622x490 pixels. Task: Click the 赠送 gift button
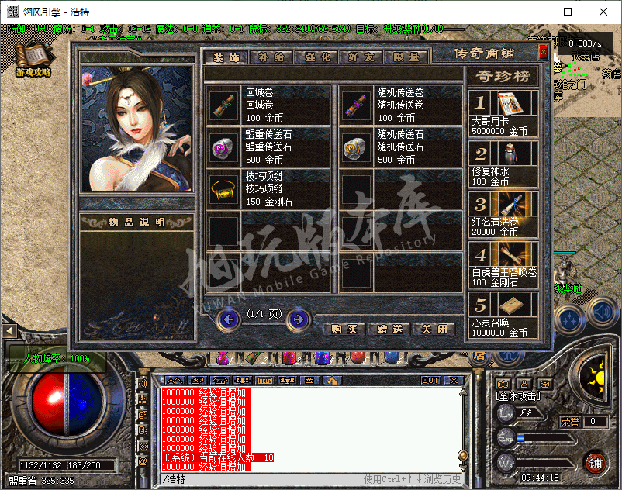click(x=389, y=329)
